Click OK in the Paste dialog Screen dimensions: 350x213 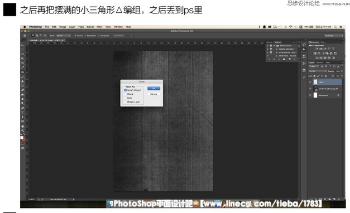pos(154,88)
